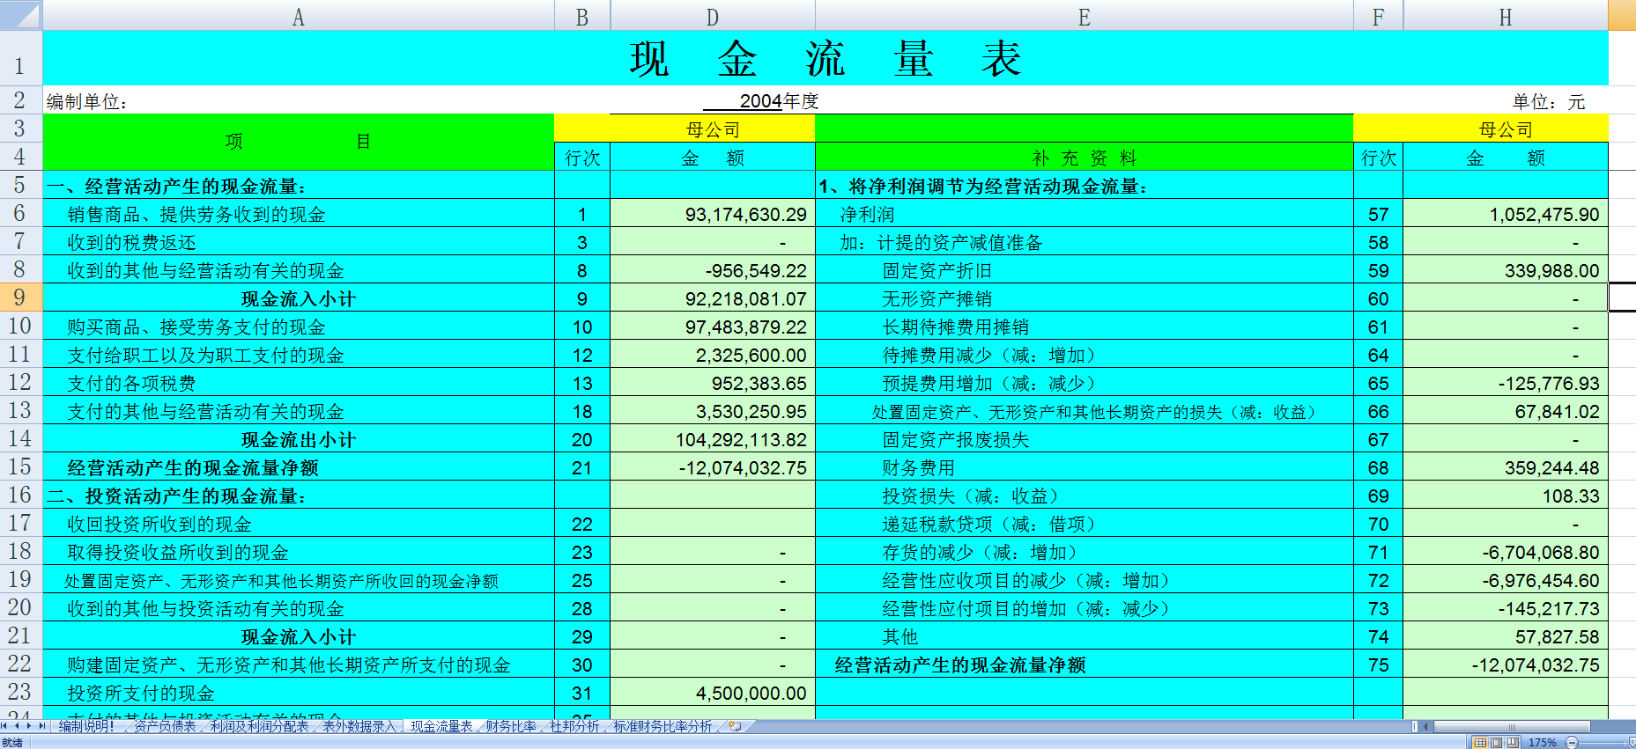Open zoom dialog via 175% label
The height and width of the screenshot is (749, 1636).
pos(1542,743)
